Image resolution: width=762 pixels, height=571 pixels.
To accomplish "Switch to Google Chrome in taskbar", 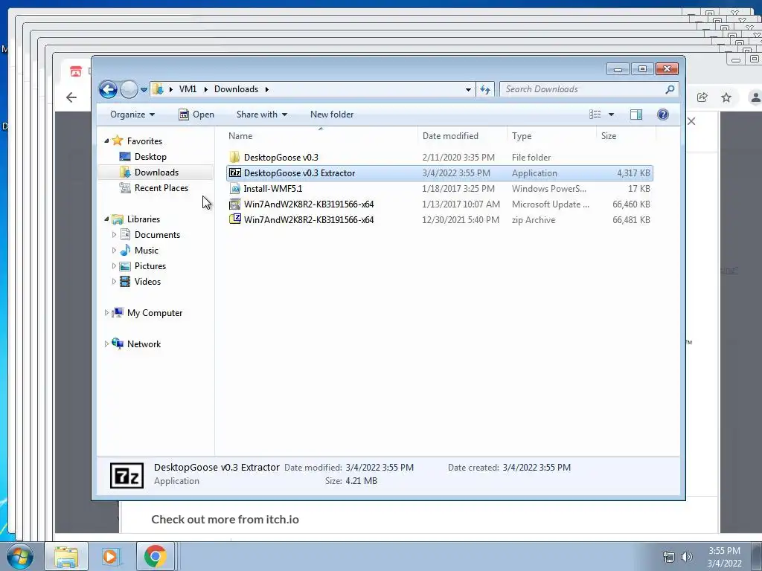I will tap(155, 556).
